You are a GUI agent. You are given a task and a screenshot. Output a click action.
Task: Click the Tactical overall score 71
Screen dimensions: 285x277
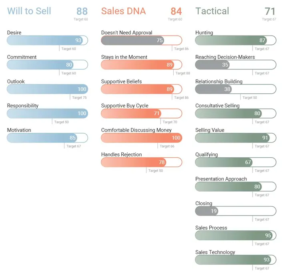pos(270,11)
